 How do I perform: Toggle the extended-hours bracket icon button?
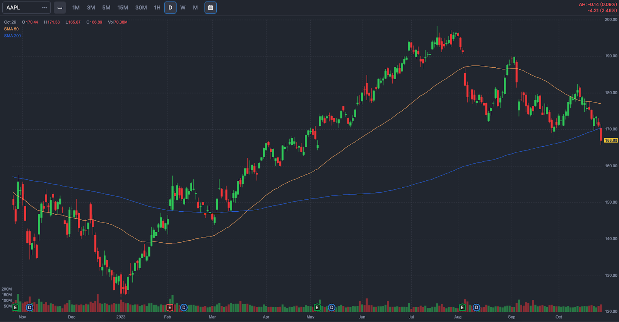click(x=60, y=8)
